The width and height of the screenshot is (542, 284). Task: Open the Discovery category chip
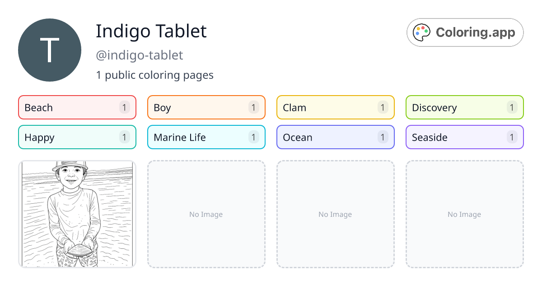[x=464, y=107]
